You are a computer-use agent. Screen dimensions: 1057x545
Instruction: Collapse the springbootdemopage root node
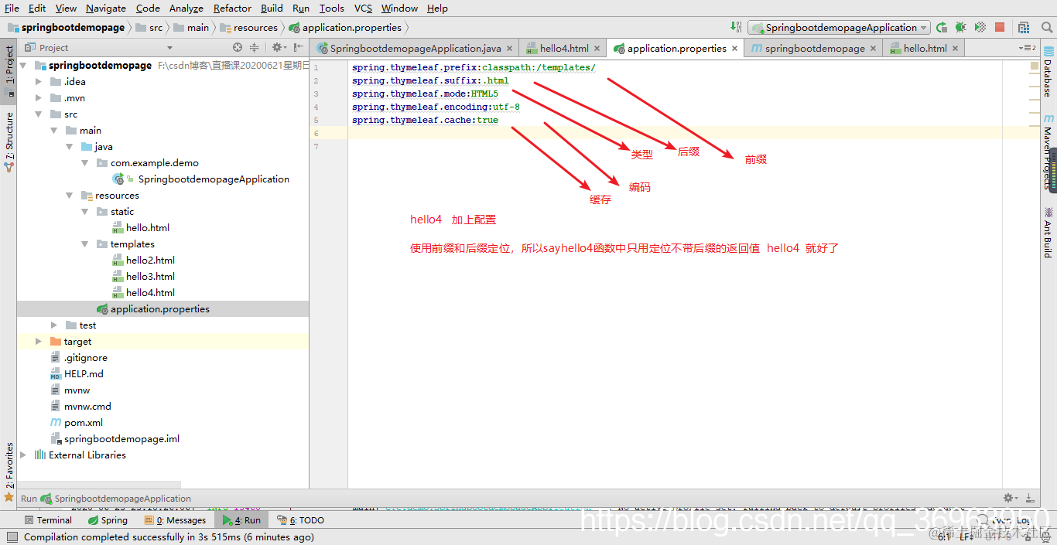tap(22, 66)
